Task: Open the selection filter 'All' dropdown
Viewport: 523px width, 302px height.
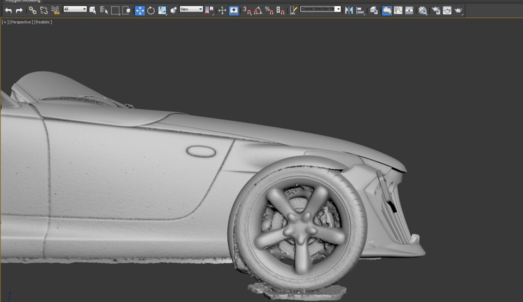Action: (x=75, y=9)
